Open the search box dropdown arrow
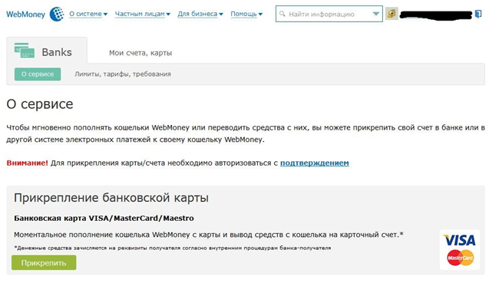 click(x=376, y=14)
